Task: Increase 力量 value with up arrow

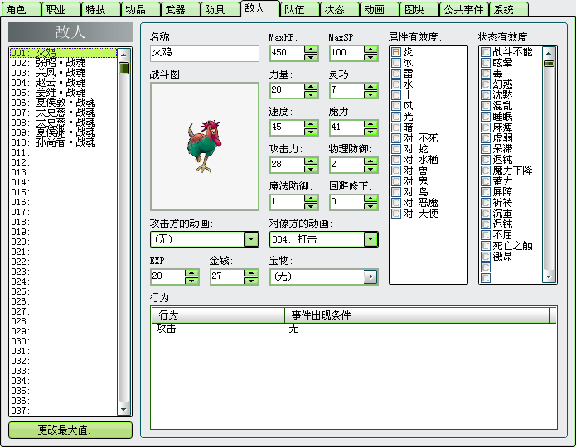Action: tap(311, 87)
